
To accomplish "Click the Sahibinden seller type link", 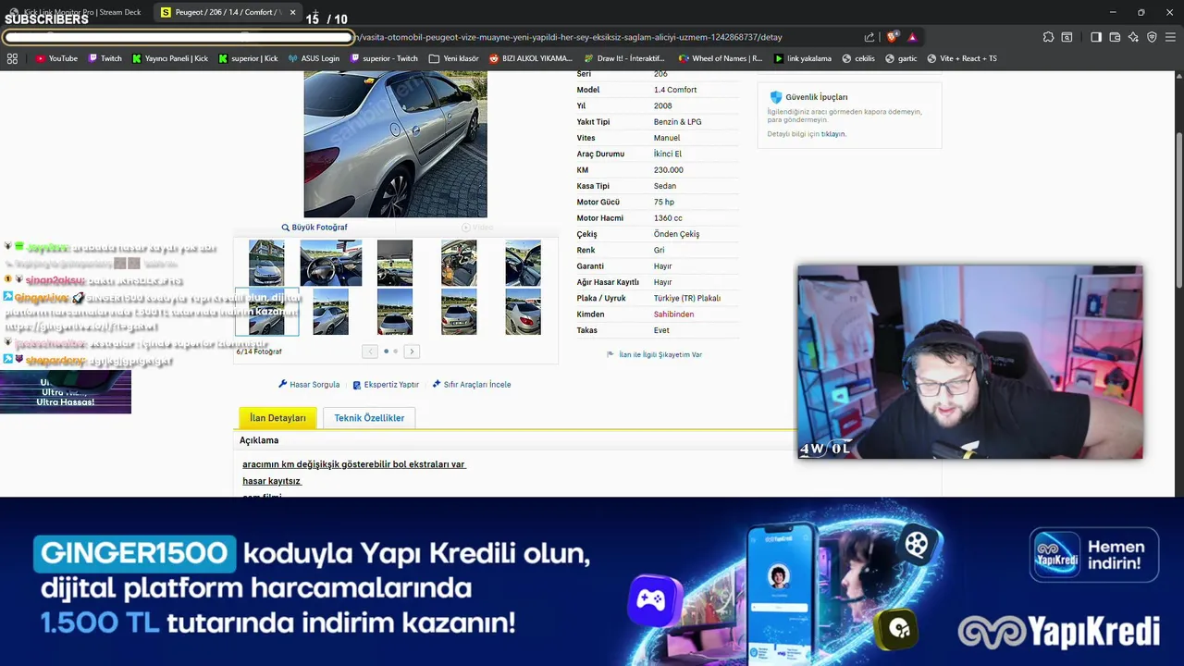I will (673, 314).
